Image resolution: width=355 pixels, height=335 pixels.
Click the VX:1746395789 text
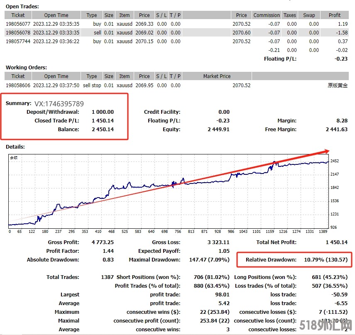pos(59,104)
